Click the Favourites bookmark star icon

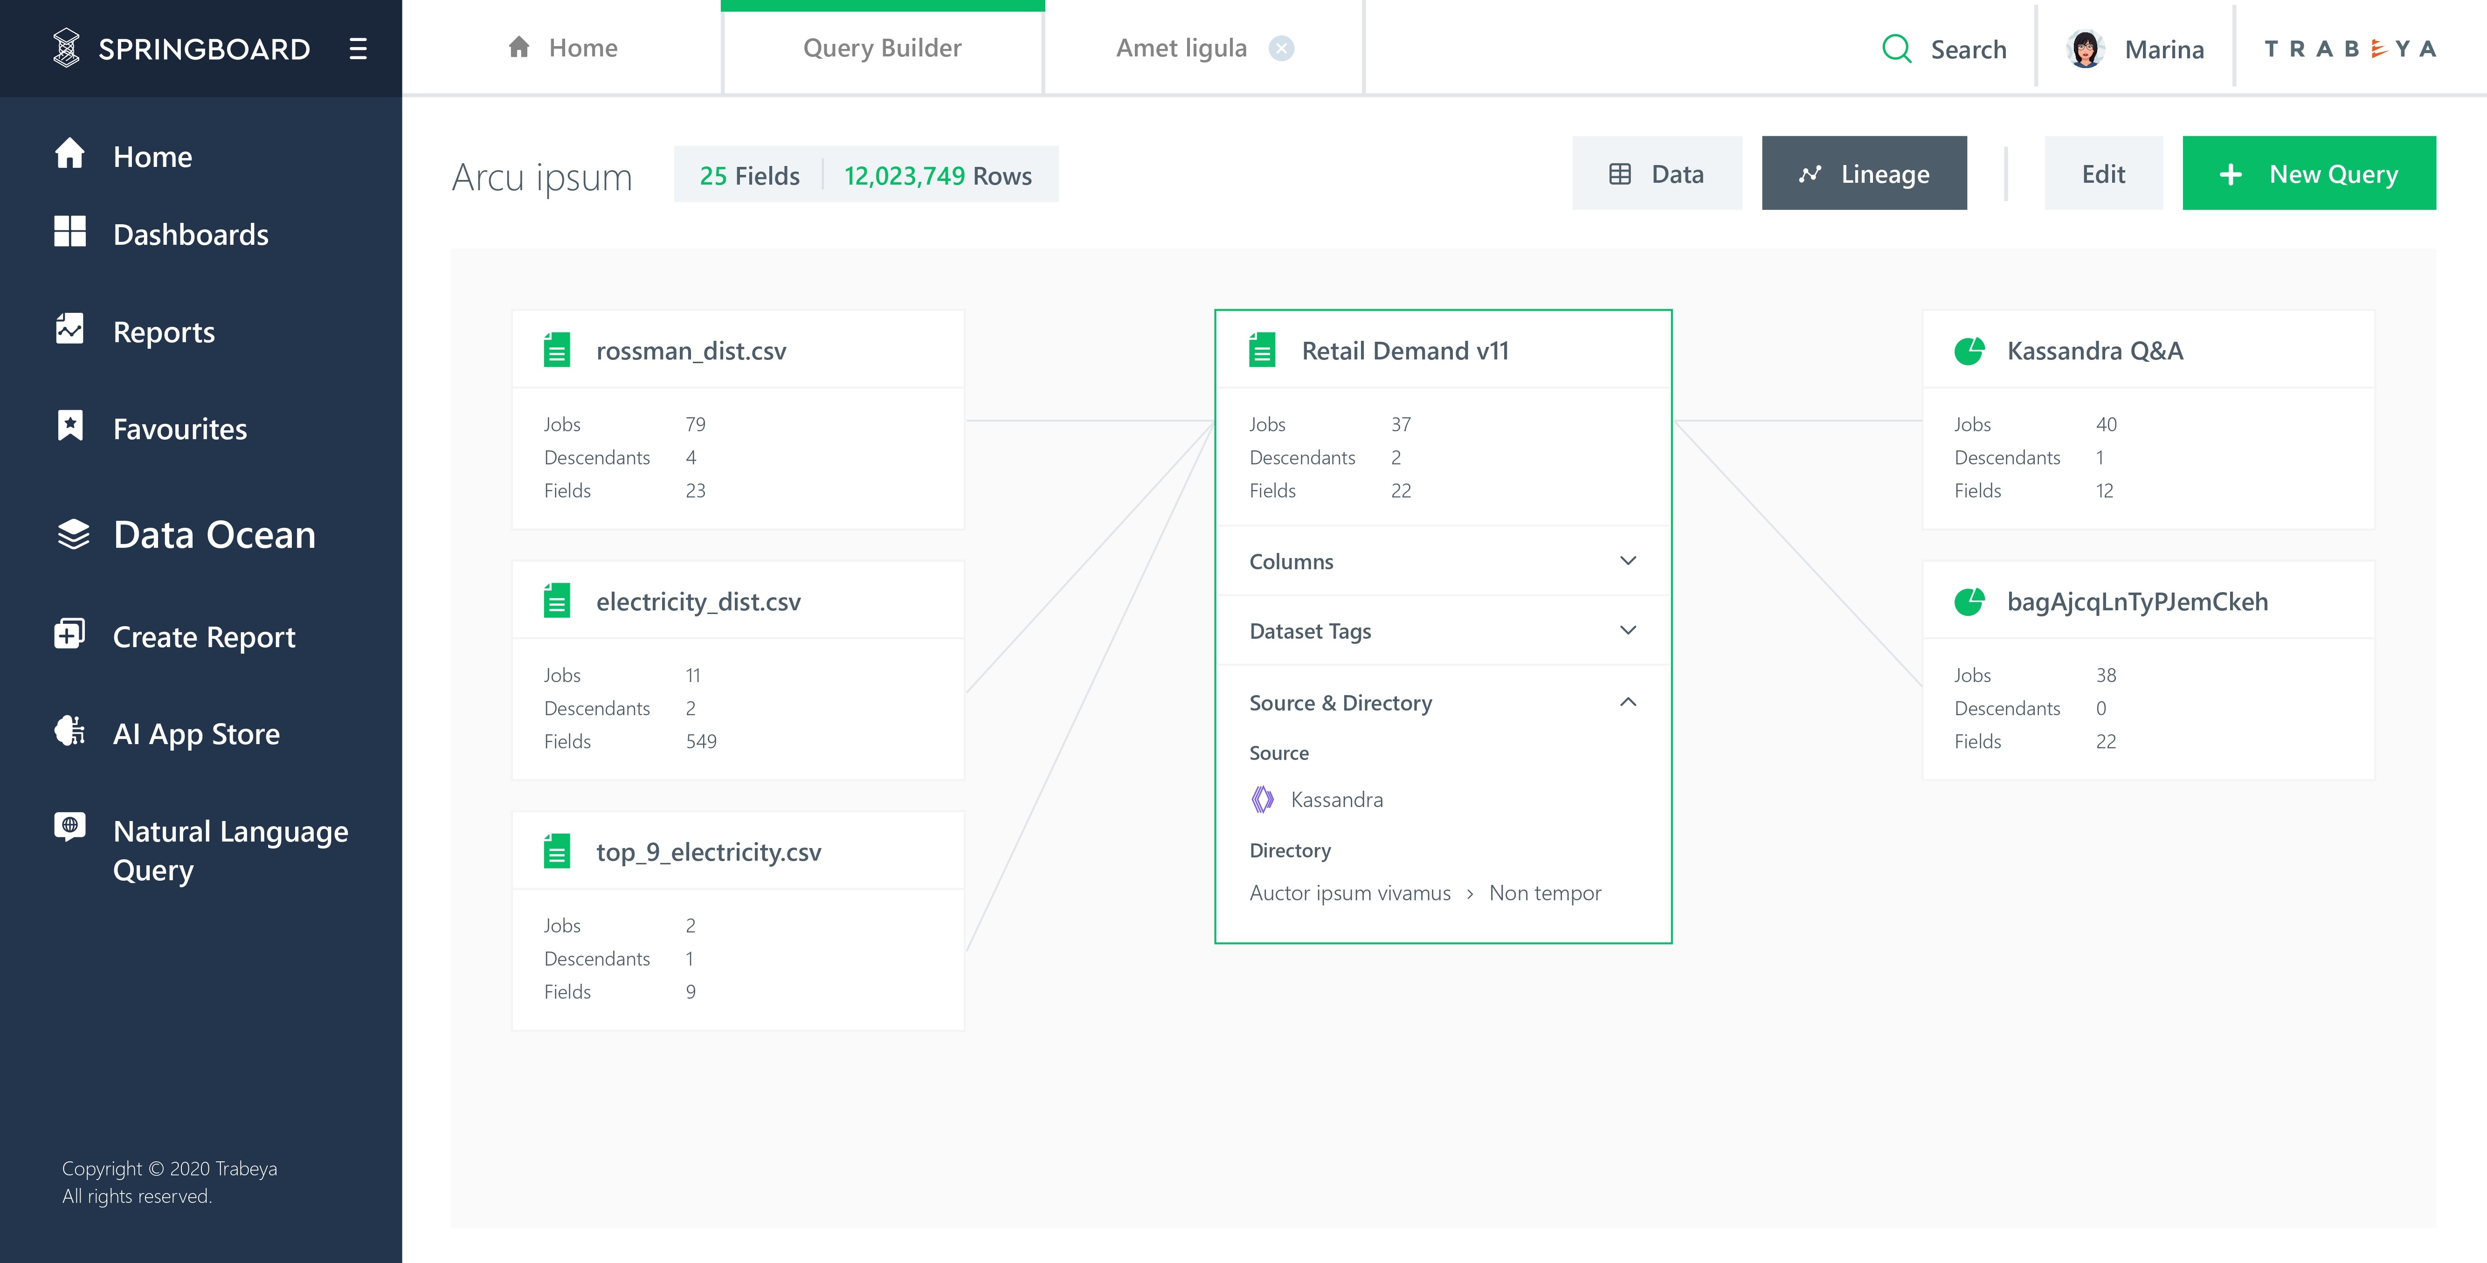coord(69,426)
